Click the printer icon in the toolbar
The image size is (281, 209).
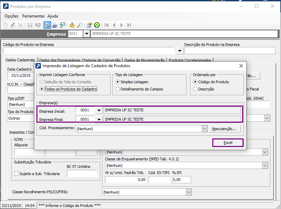[47, 25]
